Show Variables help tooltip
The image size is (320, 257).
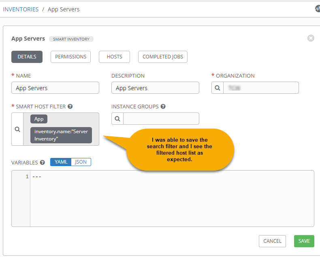click(43, 162)
